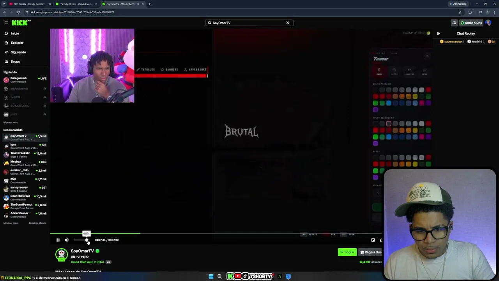499x281 pixels.
Task: Open the SoyOmarTV channel name link
Action: 82,251
